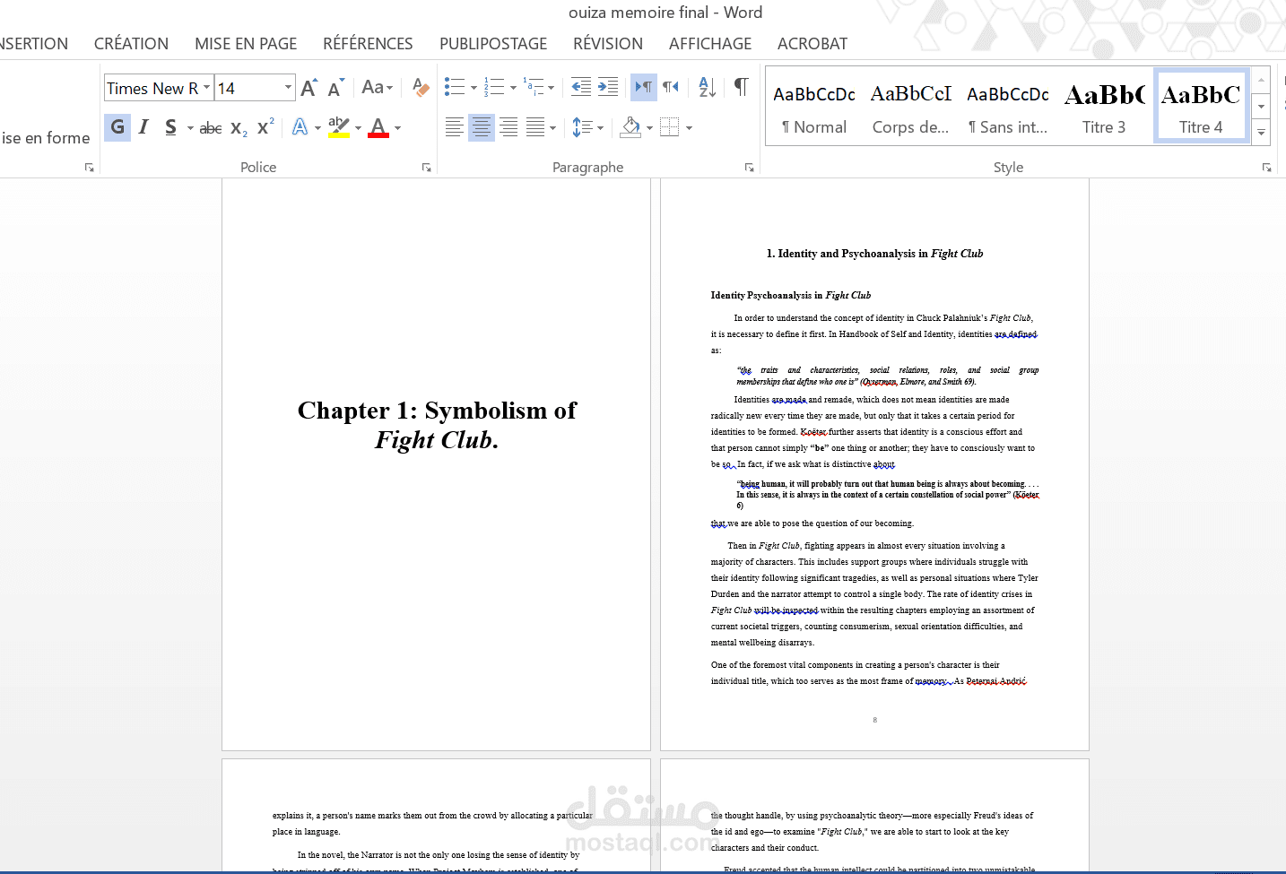Viewport: 1286px width, 874px height.
Task: Apply text effects with the outlined A icon
Action: [300, 127]
